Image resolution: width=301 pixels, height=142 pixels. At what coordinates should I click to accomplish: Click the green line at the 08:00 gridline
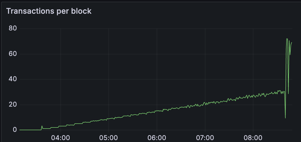pos(253,96)
